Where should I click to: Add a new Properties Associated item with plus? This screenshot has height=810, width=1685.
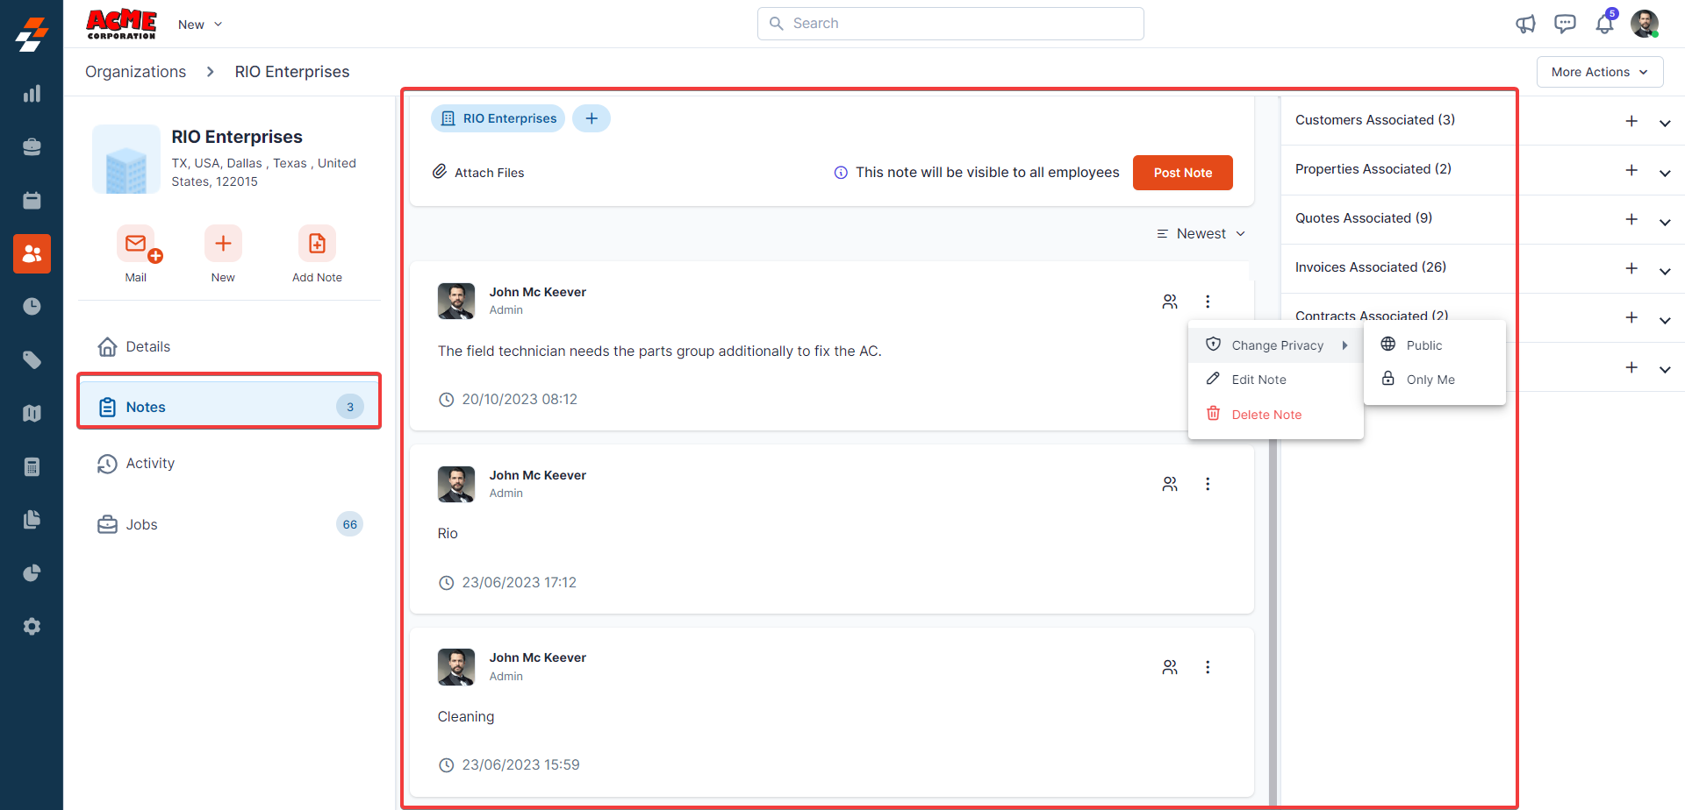[1631, 170]
